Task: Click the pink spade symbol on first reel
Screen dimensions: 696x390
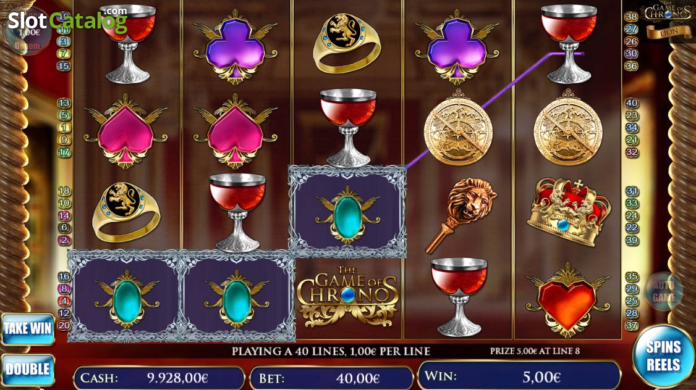Action: (125, 131)
